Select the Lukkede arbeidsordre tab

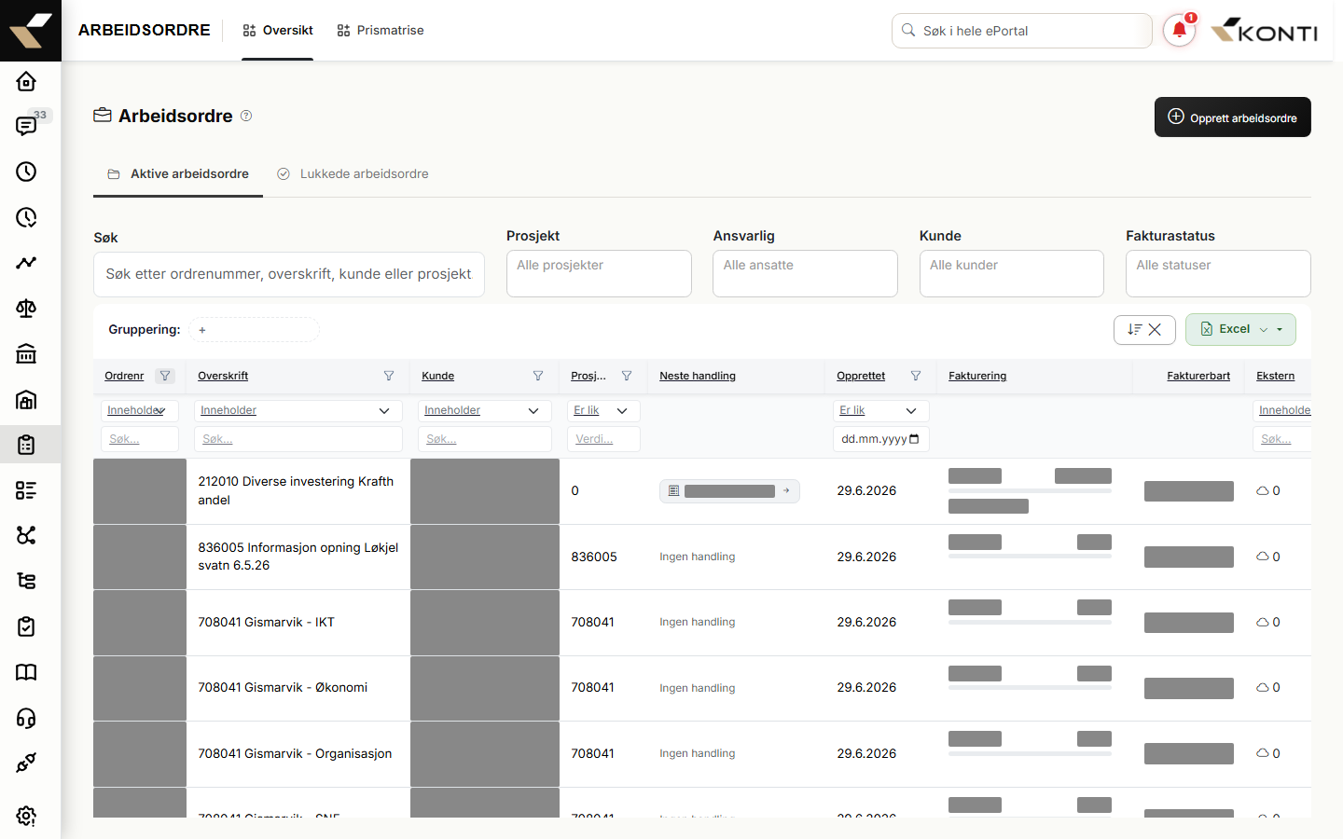pyautogui.click(x=353, y=174)
